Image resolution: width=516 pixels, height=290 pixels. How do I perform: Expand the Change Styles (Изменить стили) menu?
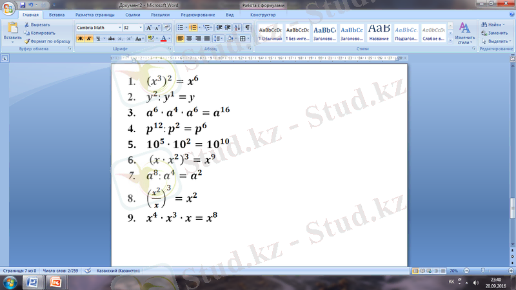pos(464,34)
